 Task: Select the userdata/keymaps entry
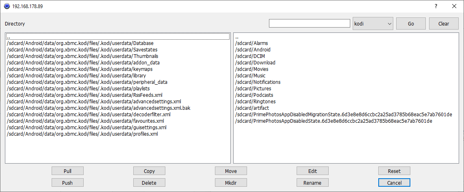[x=118, y=69]
